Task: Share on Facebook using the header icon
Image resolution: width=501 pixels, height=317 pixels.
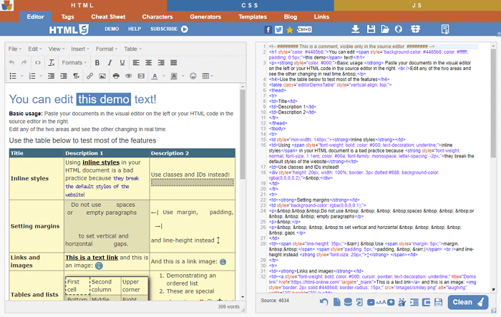Action: pyautogui.click(x=268, y=29)
